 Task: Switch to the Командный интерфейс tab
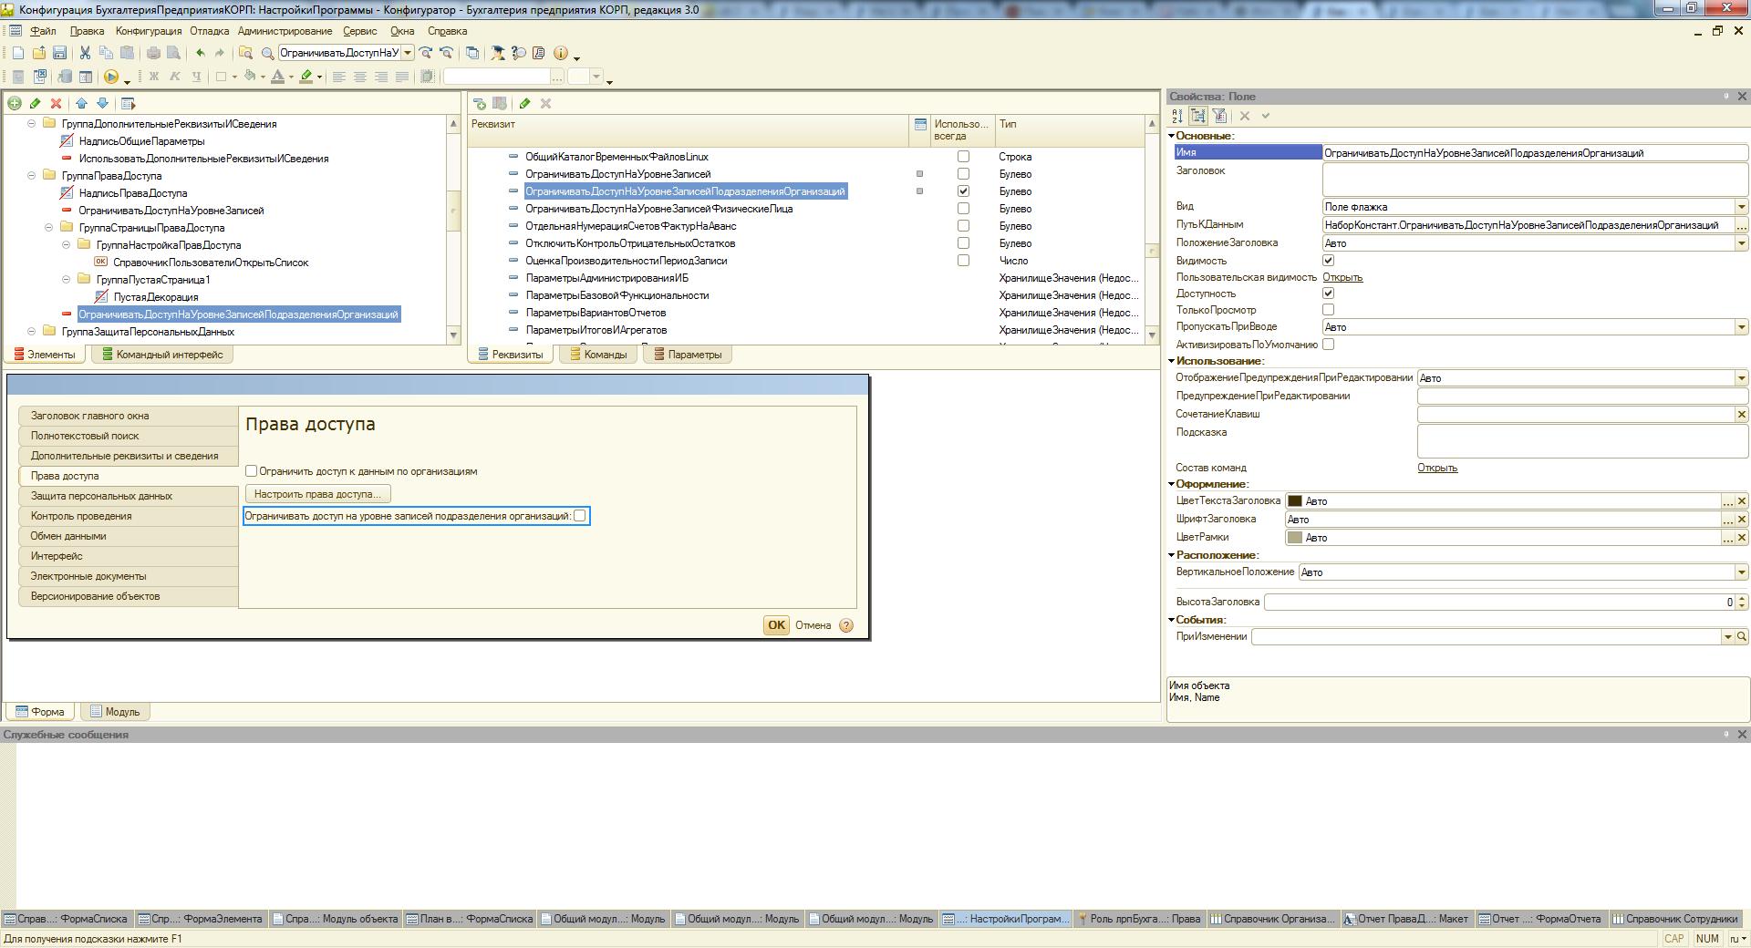coord(161,355)
